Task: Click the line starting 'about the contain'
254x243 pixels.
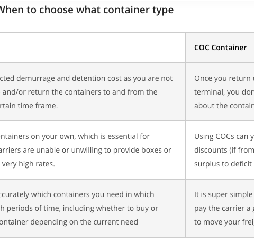Action: point(224,106)
